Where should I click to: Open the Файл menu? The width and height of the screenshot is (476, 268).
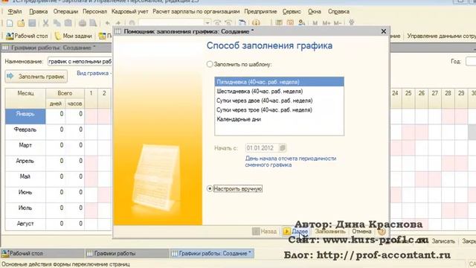[x=15, y=12]
